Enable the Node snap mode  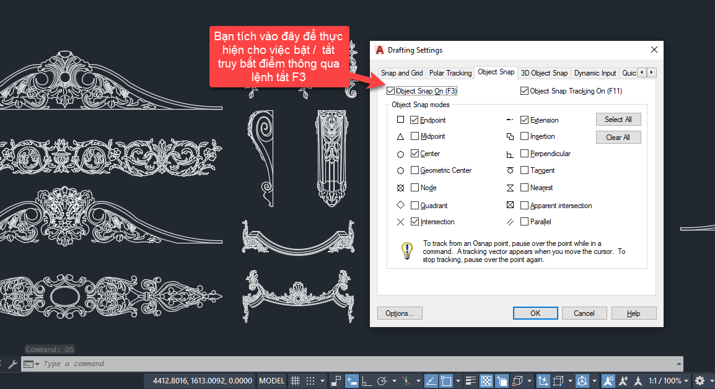tap(415, 188)
